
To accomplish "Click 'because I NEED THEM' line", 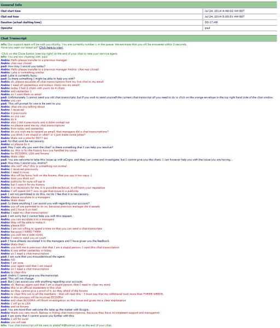I will tap(21, 232).
